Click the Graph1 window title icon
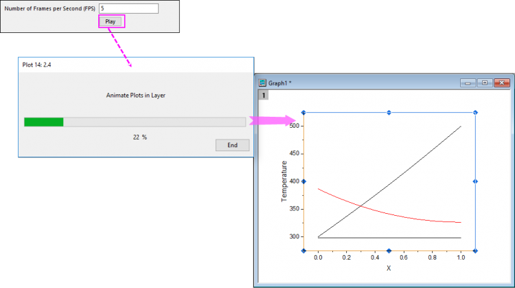The width and height of the screenshot is (515, 288). coord(262,82)
